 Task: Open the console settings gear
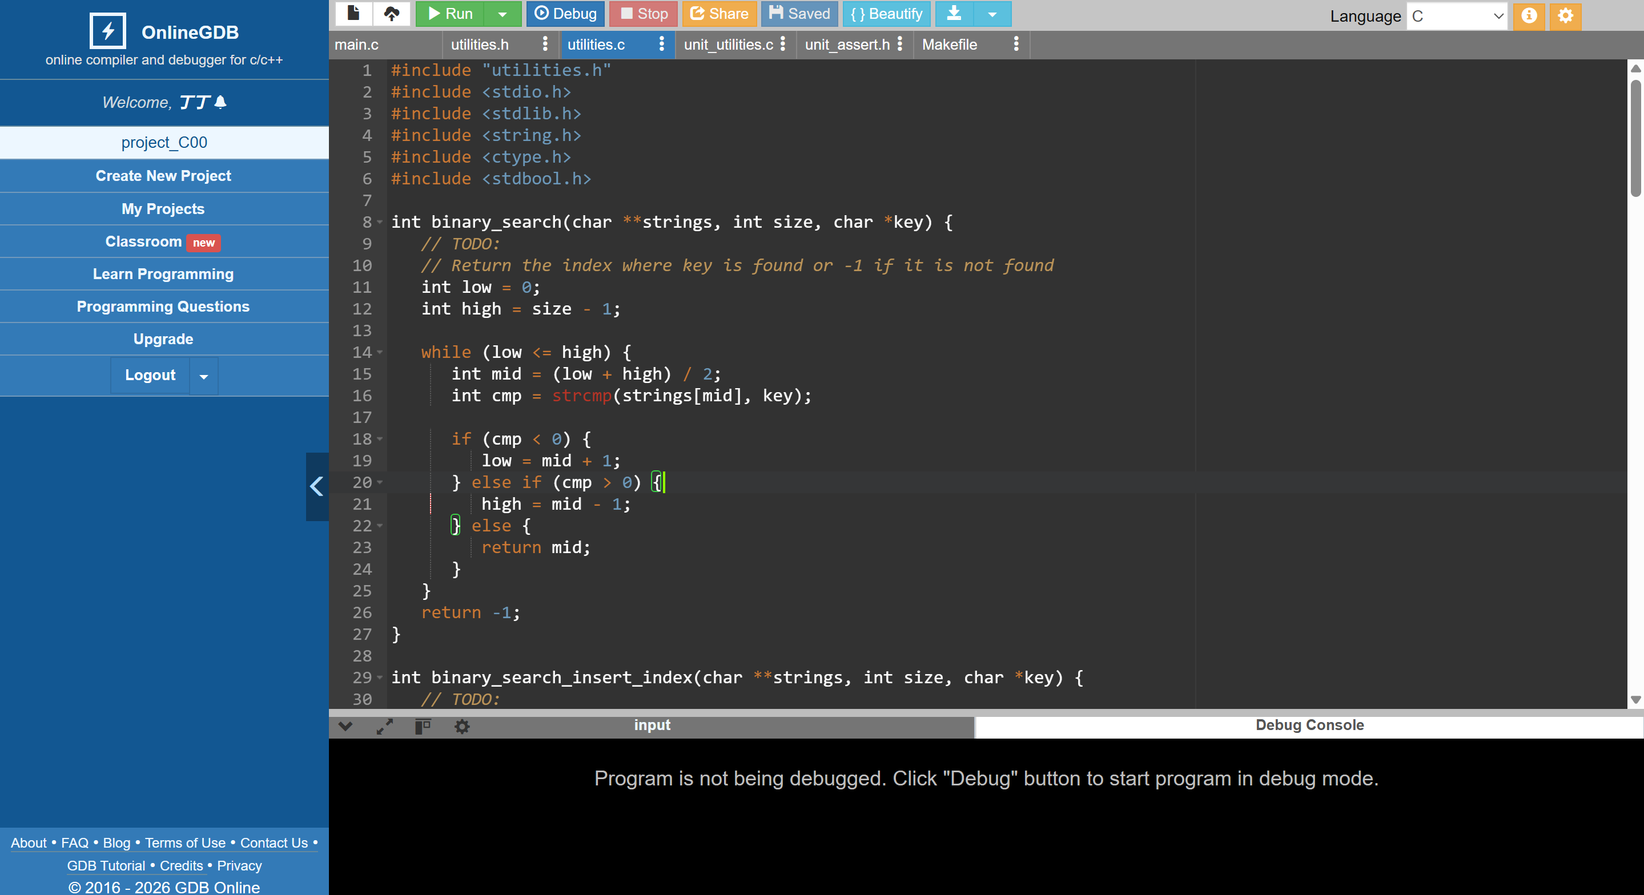pos(462,726)
